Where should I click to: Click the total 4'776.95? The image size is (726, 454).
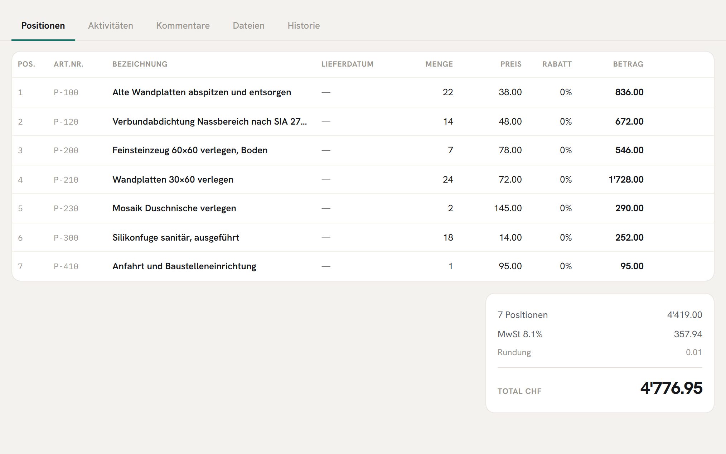tap(671, 388)
